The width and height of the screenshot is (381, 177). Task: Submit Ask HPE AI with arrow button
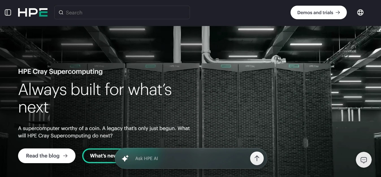257,158
